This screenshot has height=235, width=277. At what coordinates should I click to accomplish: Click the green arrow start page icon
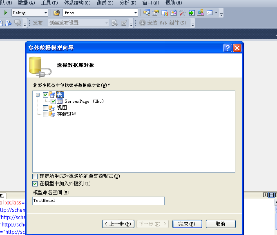coord(192,13)
